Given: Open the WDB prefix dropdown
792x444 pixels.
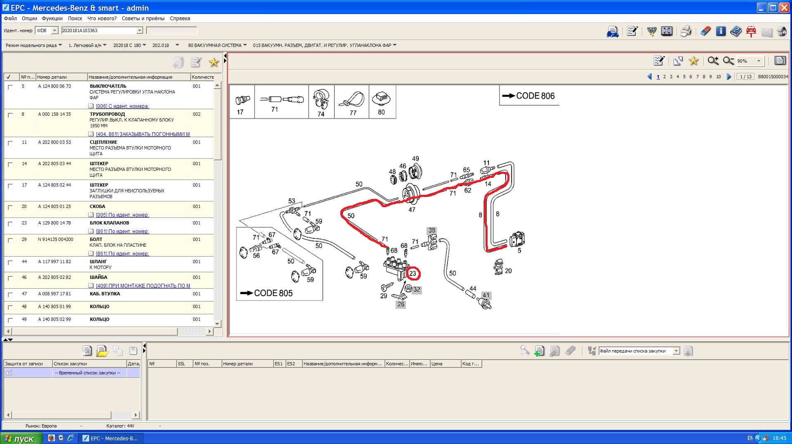Looking at the screenshot, I should (54, 30).
